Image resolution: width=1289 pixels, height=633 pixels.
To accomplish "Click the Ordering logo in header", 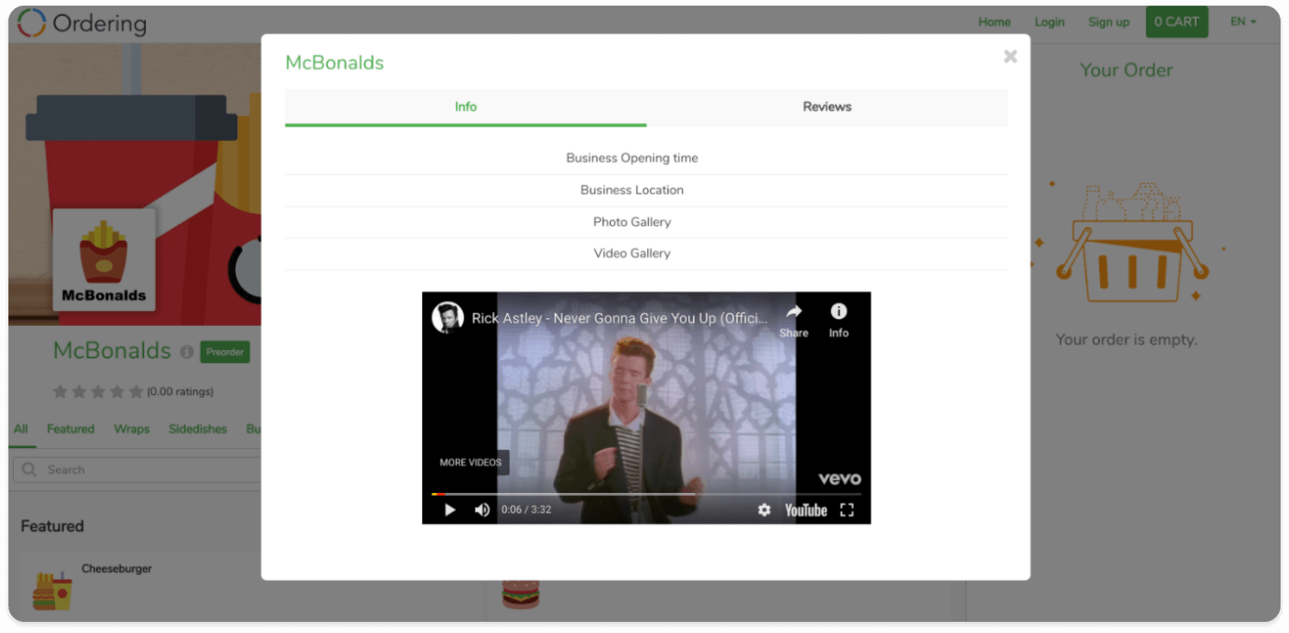I will 82,22.
